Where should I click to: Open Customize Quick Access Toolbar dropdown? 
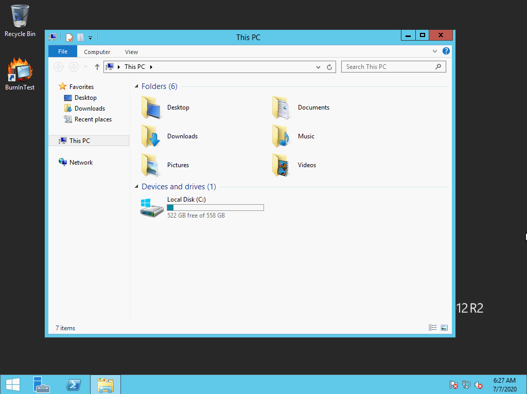[90, 38]
